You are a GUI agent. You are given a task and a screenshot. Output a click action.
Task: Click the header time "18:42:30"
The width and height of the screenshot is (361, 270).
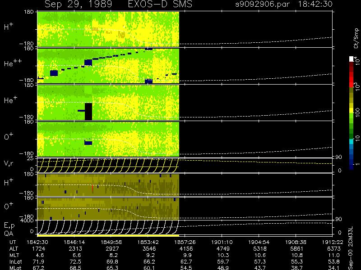coord(315,4)
